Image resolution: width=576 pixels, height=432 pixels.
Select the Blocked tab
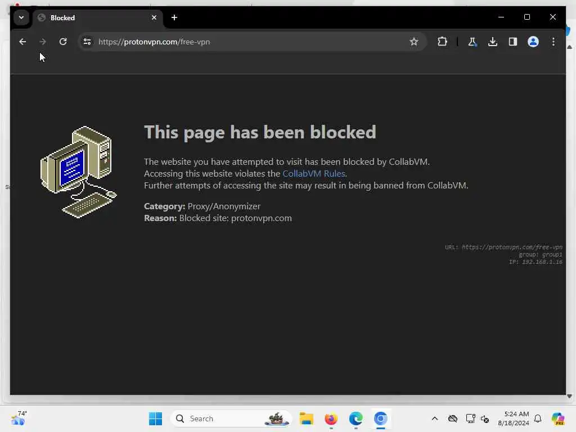pos(98,17)
